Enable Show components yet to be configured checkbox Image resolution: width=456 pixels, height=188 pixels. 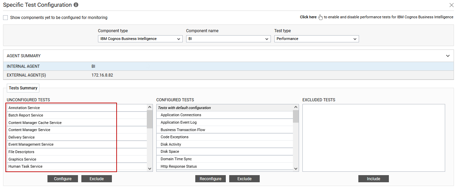pos(5,18)
